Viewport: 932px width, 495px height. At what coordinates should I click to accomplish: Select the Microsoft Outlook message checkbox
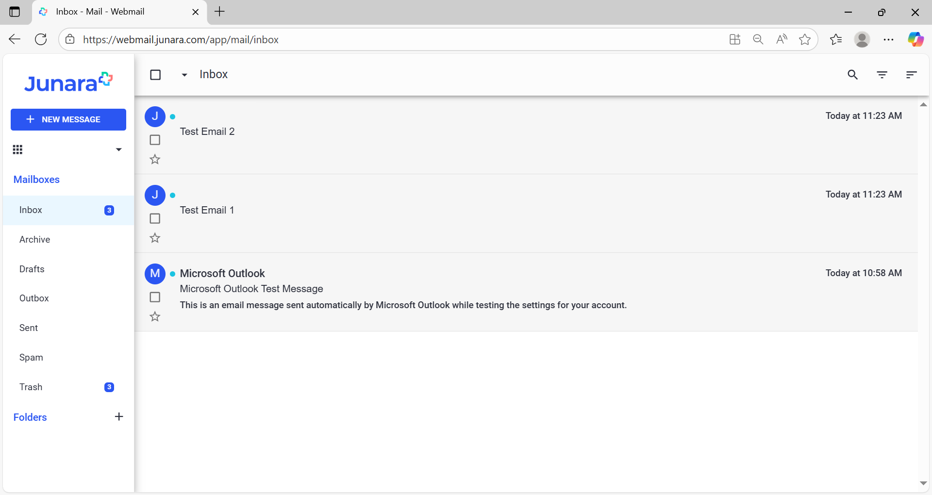(155, 297)
